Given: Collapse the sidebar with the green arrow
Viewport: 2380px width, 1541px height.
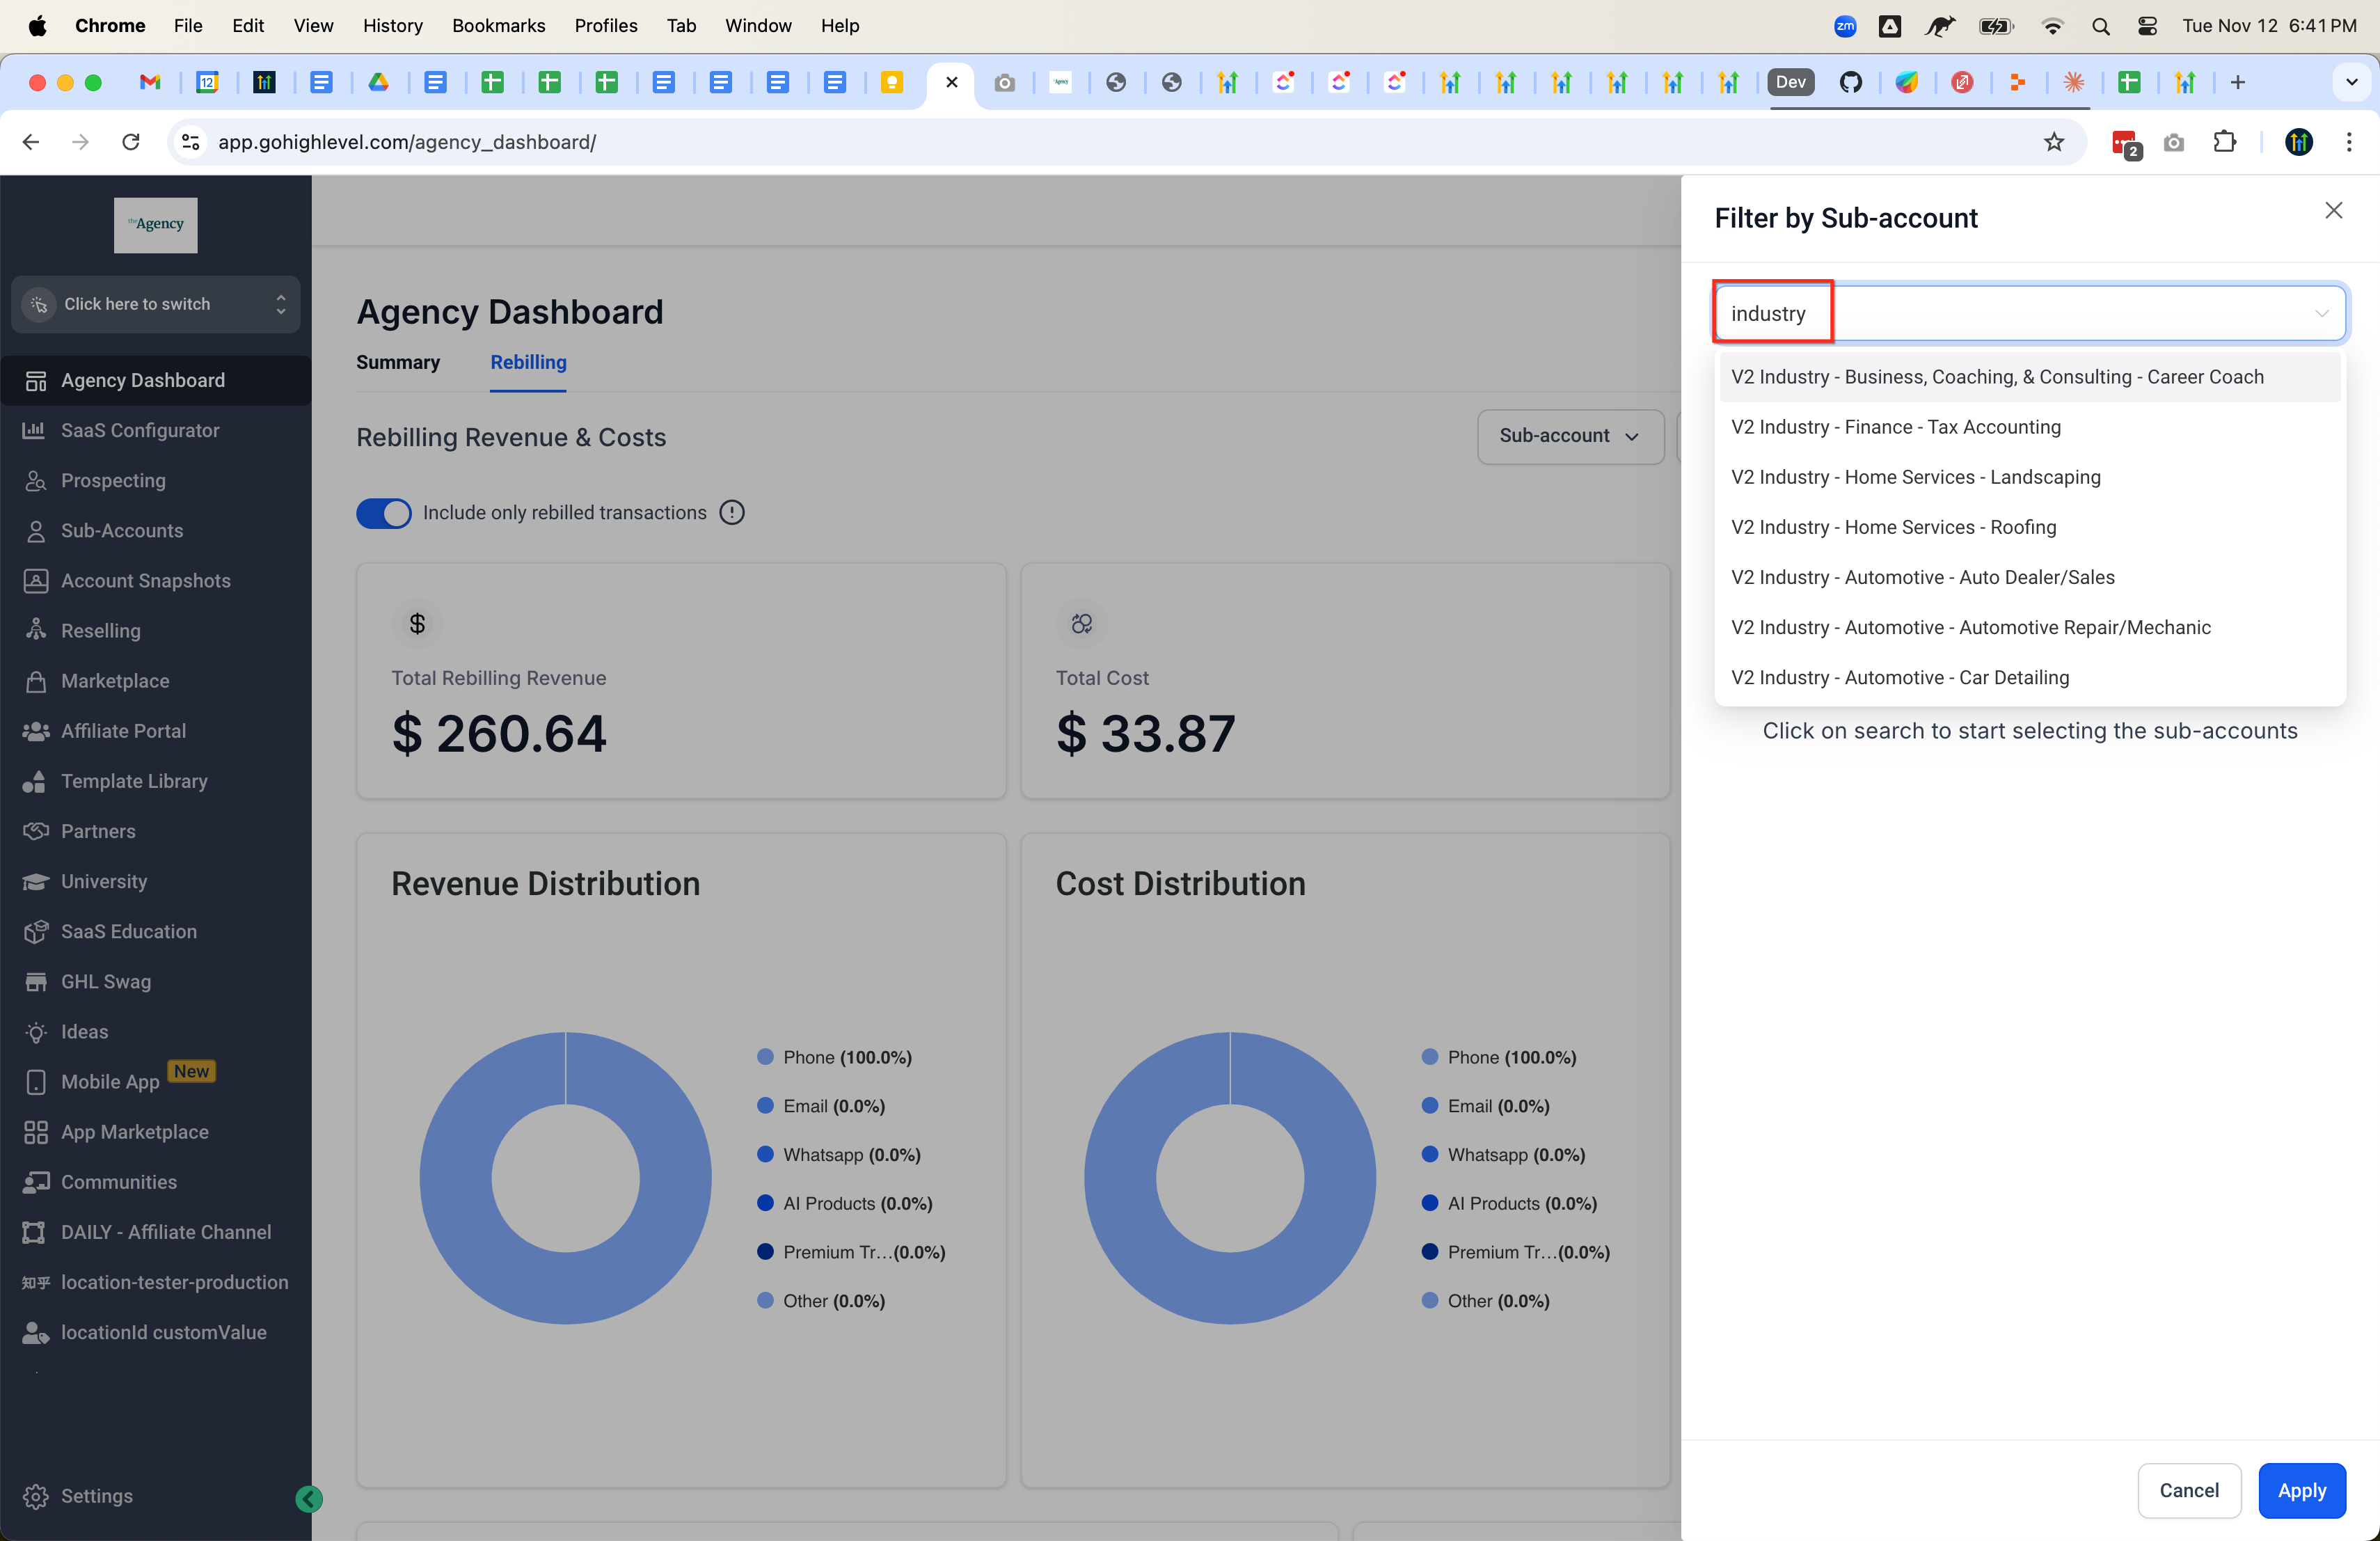Looking at the screenshot, I should click(x=308, y=1499).
